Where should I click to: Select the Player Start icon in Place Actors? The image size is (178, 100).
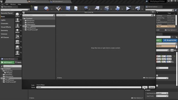click(x=17, y=36)
